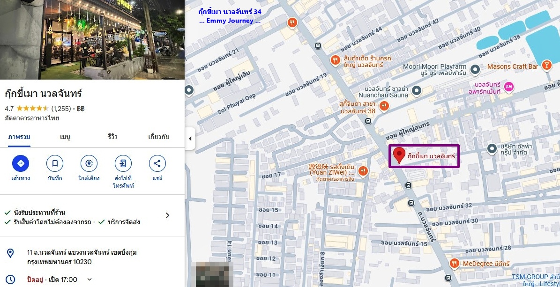560x287 pixels.
Task: Click the blue directions (เส้นทาง) icon
Action: click(20, 163)
